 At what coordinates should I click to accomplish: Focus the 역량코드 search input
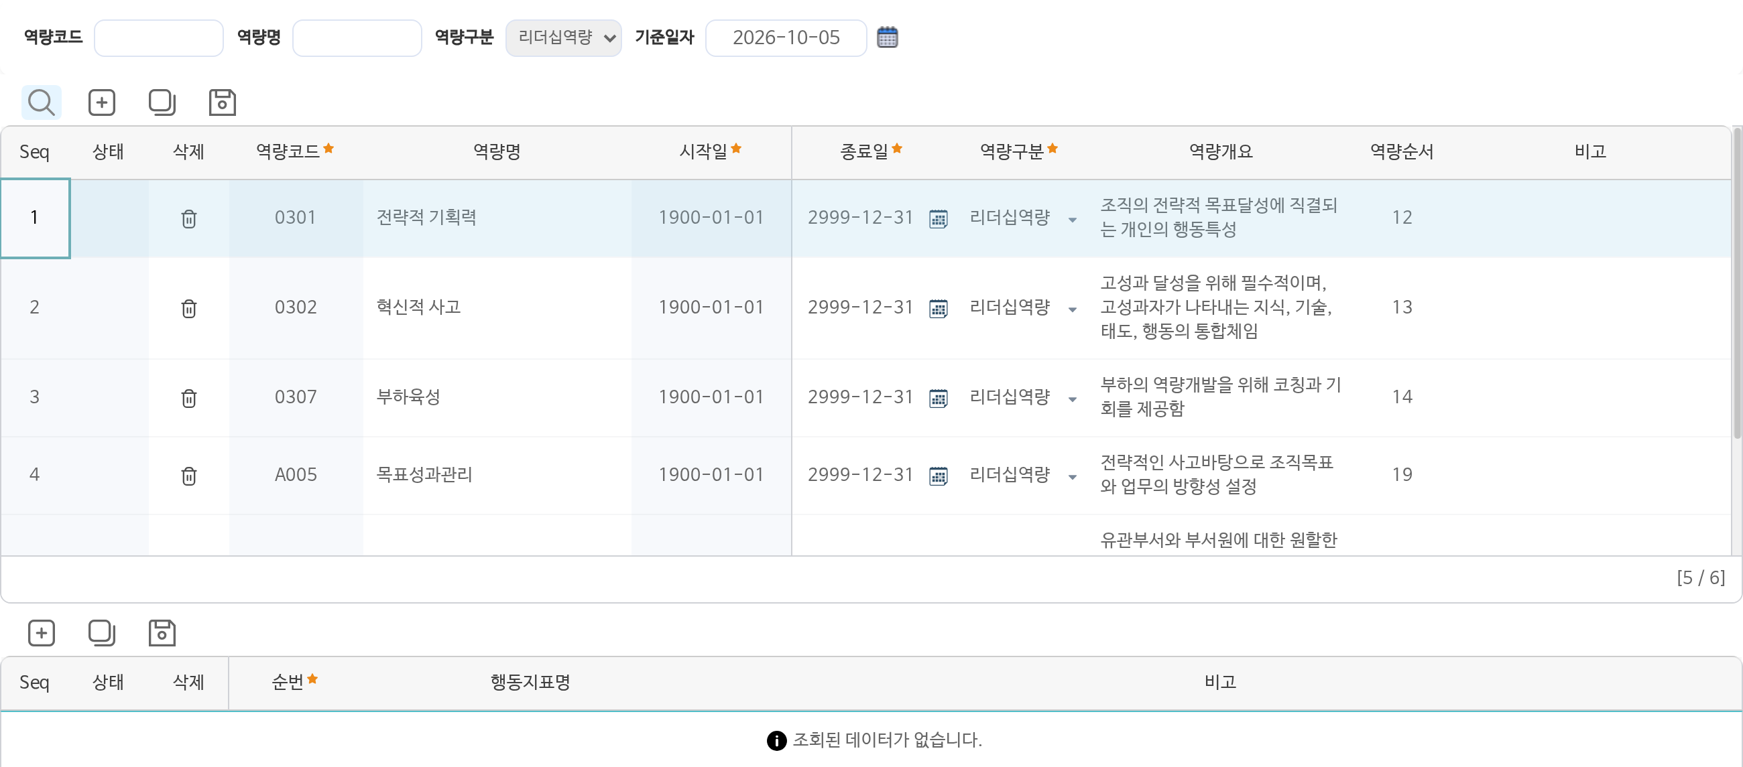coord(158,38)
